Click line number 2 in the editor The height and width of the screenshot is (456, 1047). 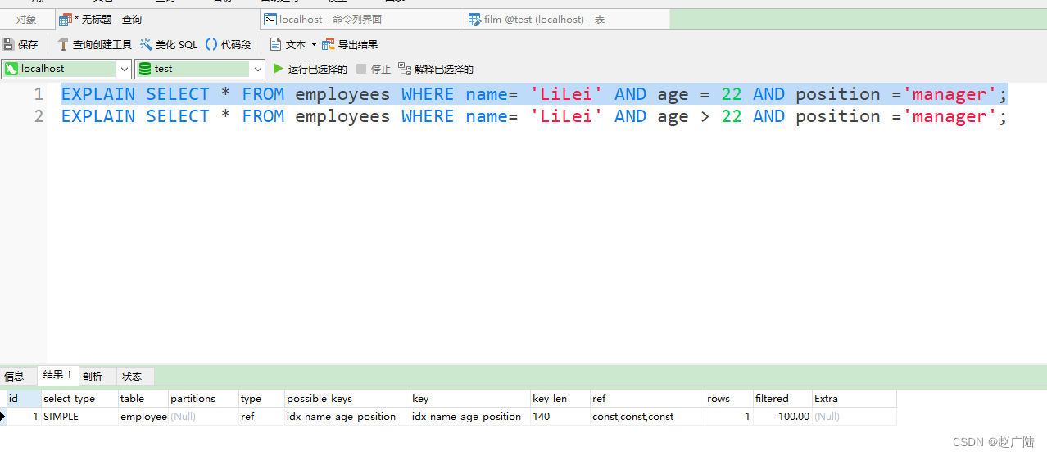click(x=39, y=116)
